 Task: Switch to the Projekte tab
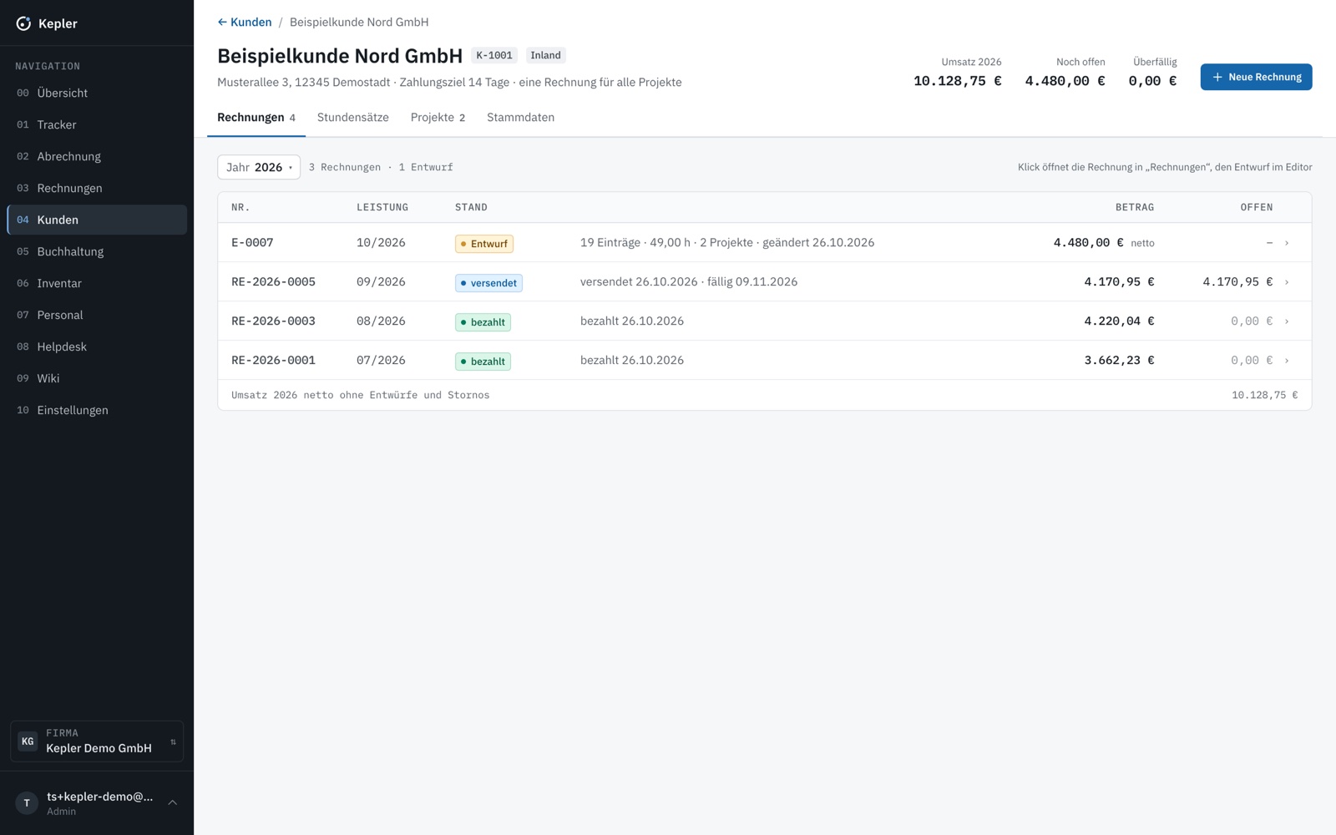pos(438,118)
